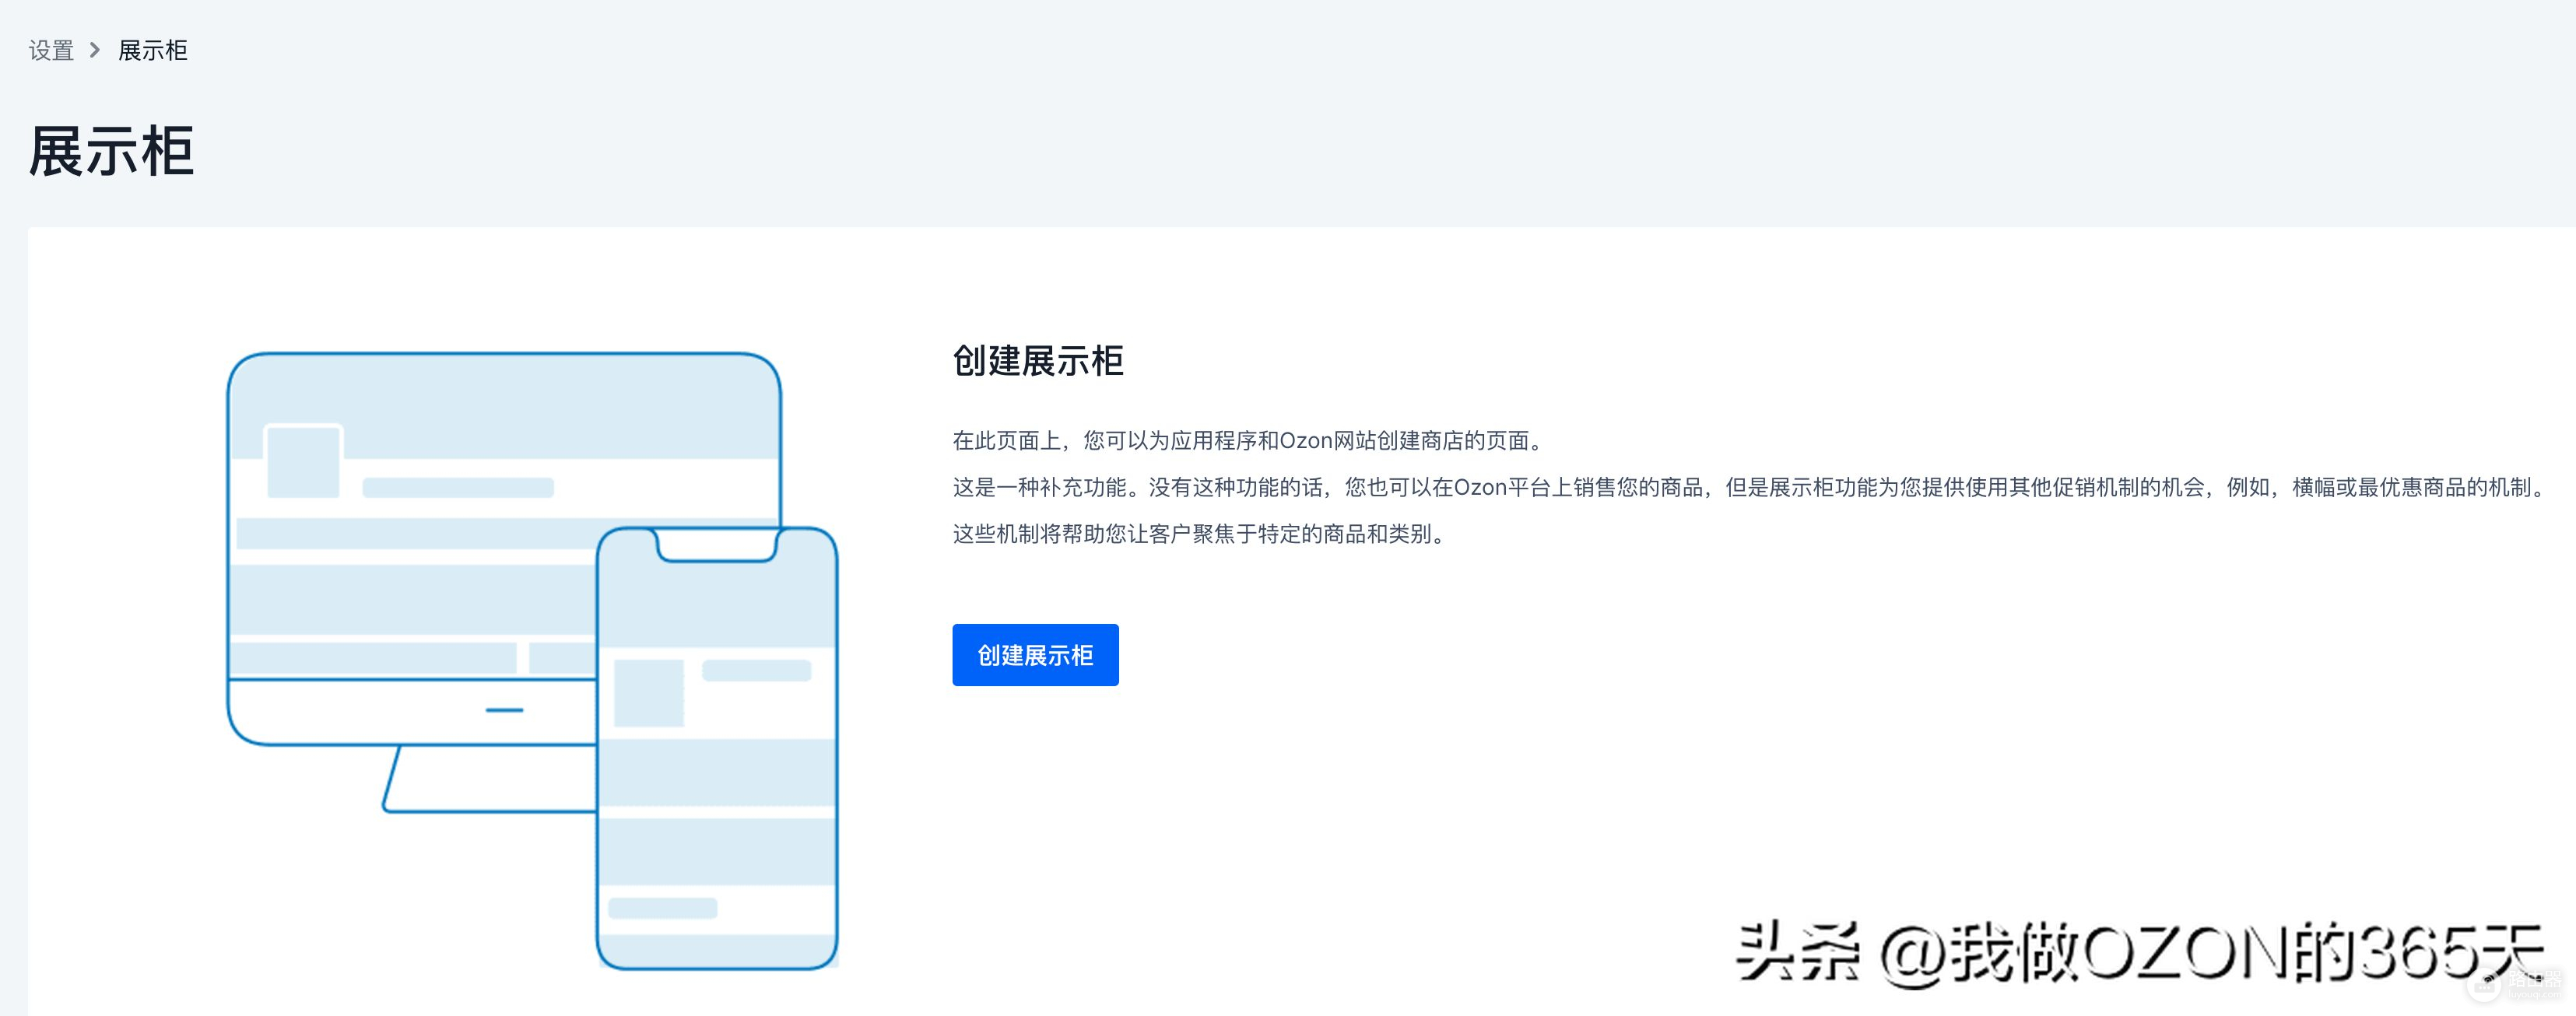
Task: Click the name bar beside monitor avatar square
Action: pos(458,488)
